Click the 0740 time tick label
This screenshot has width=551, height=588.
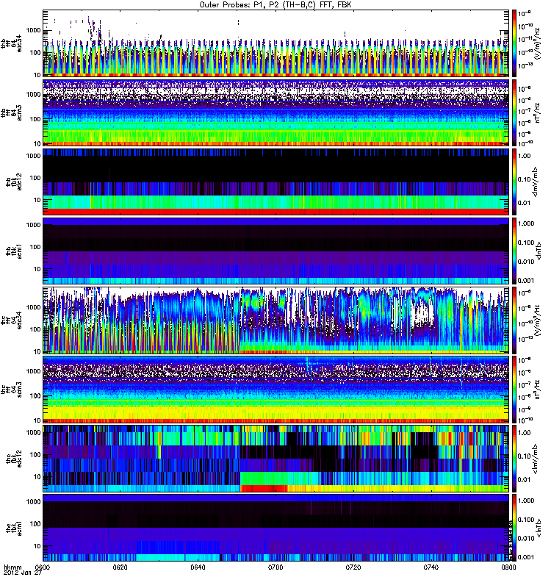(431, 567)
